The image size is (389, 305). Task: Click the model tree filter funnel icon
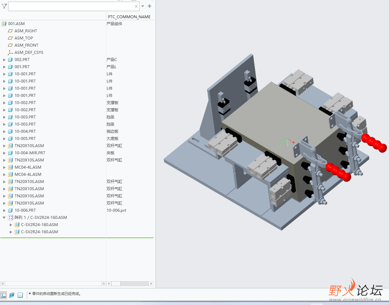(4, 6)
